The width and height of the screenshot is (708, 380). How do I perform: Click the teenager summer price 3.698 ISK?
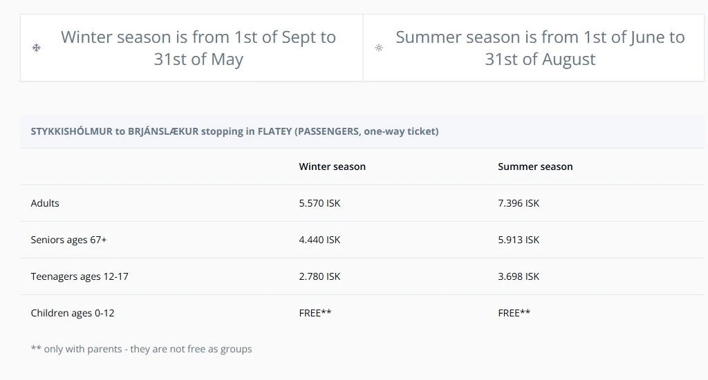click(x=519, y=276)
